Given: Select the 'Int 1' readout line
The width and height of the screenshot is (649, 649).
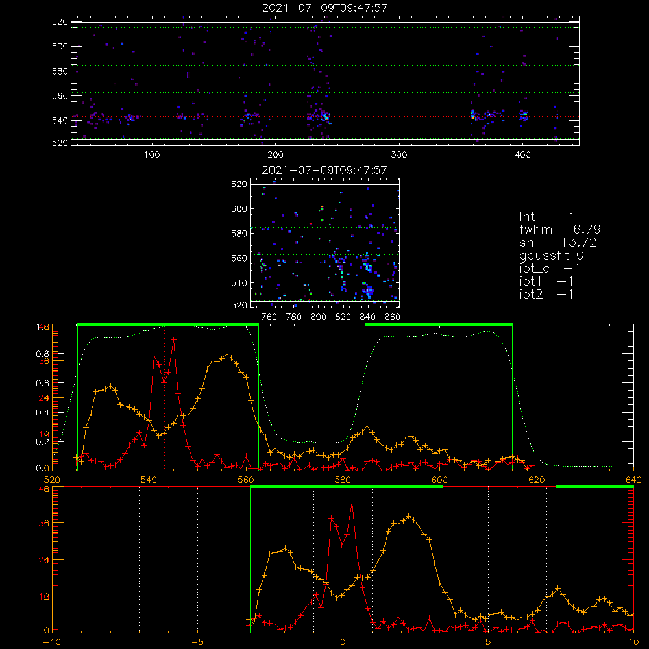Looking at the screenshot, I should coord(546,217).
